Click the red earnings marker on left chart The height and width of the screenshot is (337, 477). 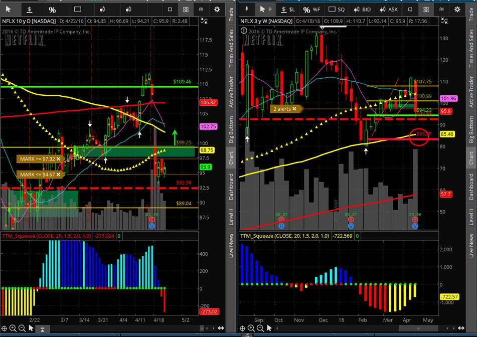[152, 219]
